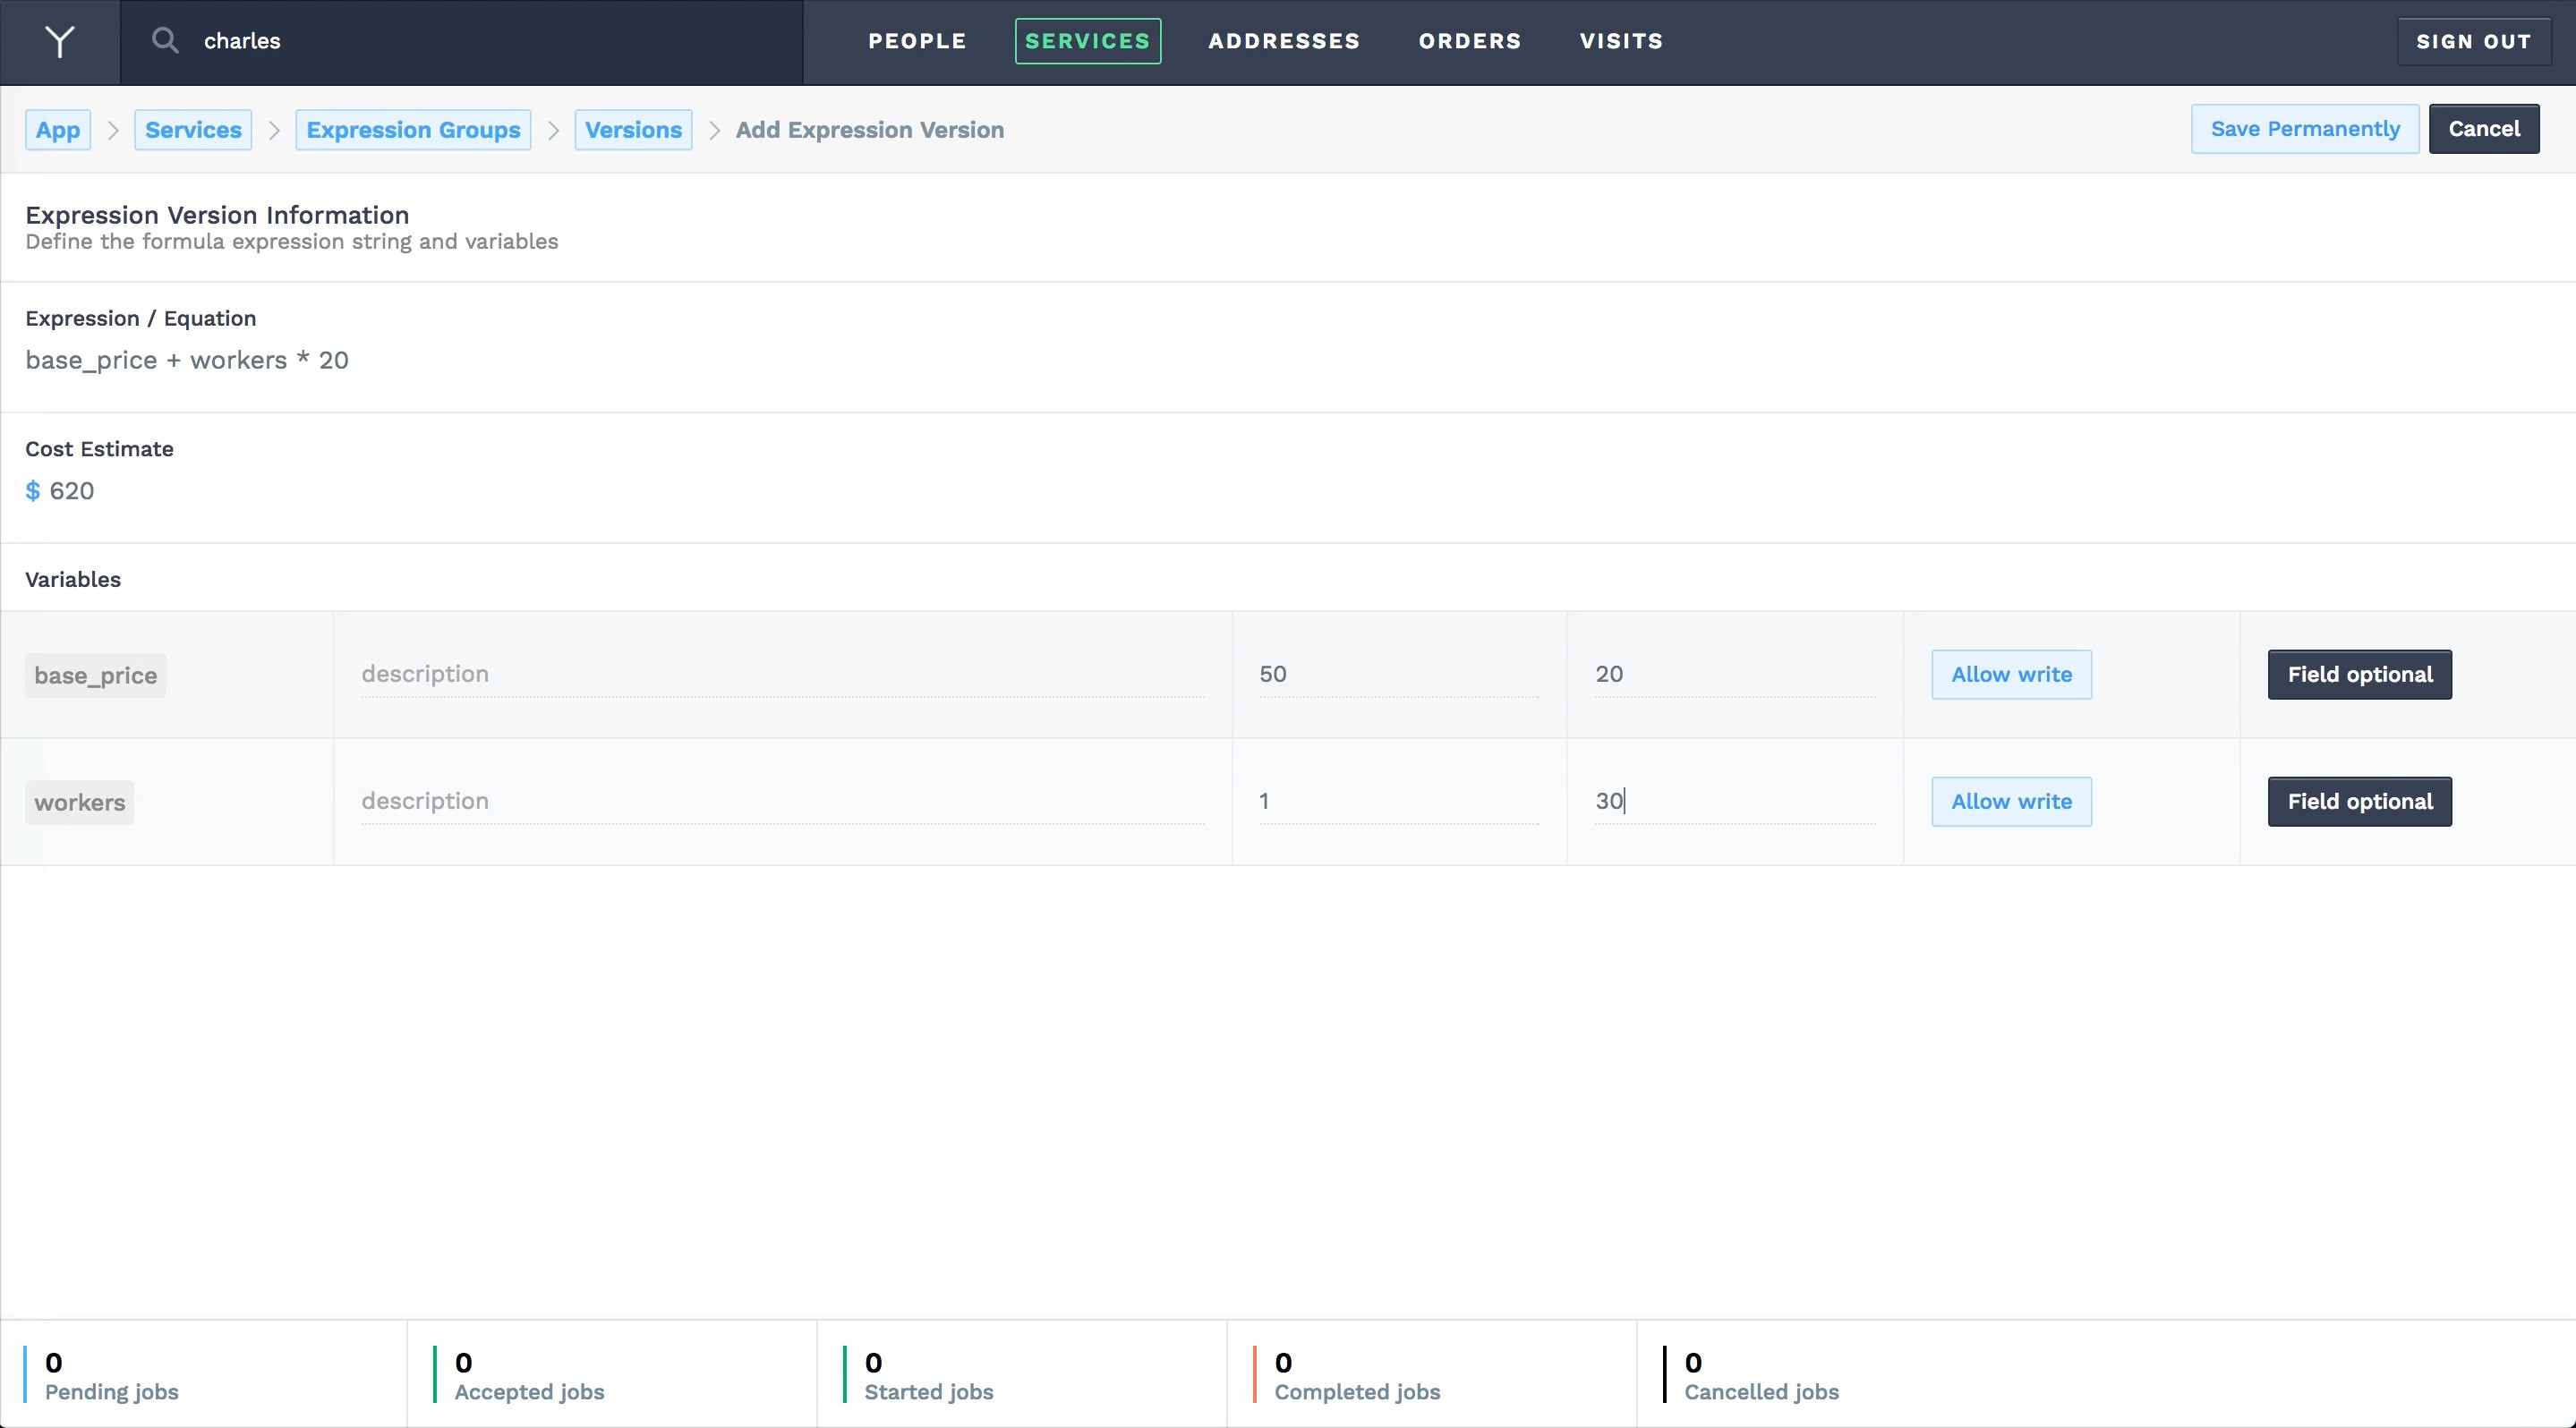
Task: Click the workers variable tag
Action: click(x=80, y=803)
